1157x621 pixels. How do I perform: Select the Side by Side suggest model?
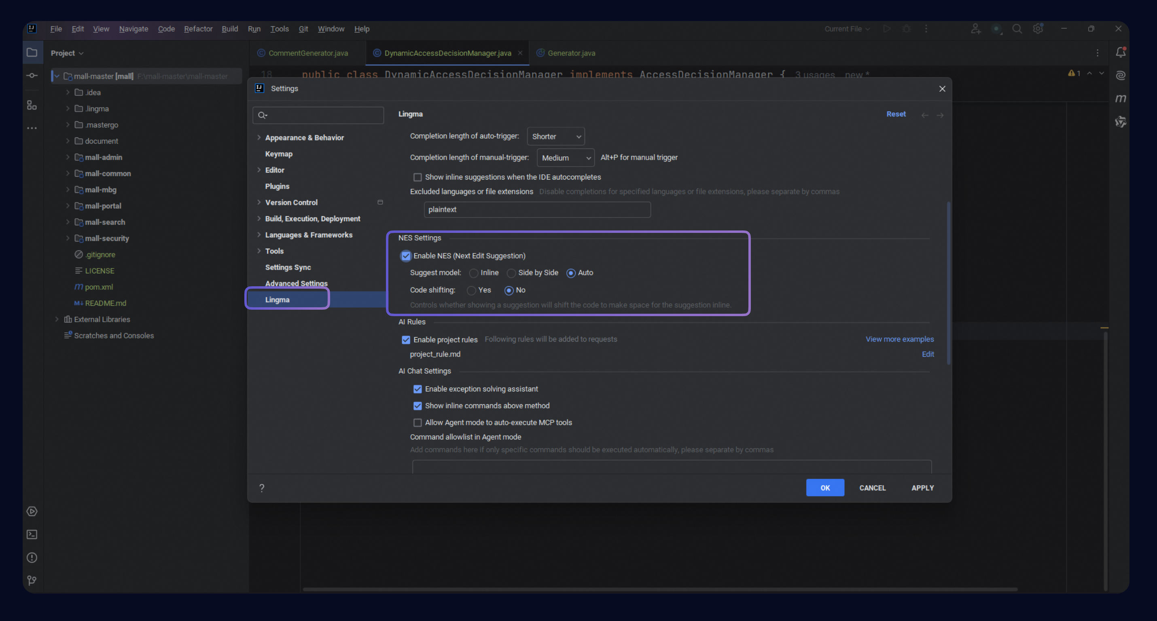pyautogui.click(x=511, y=273)
